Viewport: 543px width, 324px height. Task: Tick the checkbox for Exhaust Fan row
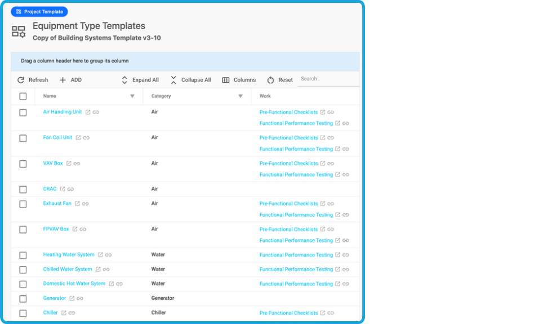click(23, 204)
